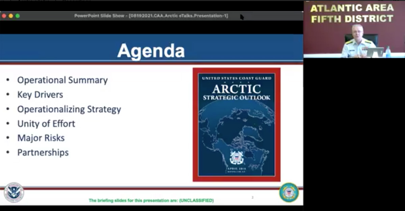This screenshot has height=211, width=405.
Task: Click the slide number in footer
Action: (252, 197)
